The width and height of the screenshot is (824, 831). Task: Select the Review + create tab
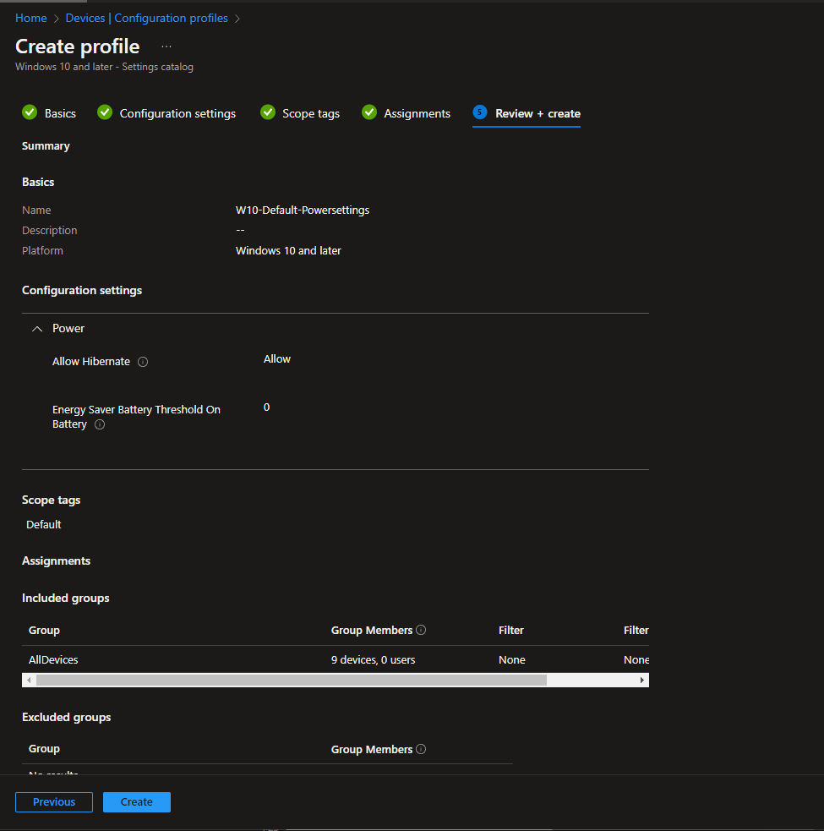[538, 113]
